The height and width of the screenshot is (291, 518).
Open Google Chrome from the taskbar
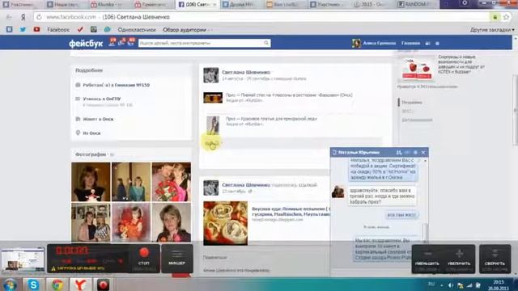57,285
